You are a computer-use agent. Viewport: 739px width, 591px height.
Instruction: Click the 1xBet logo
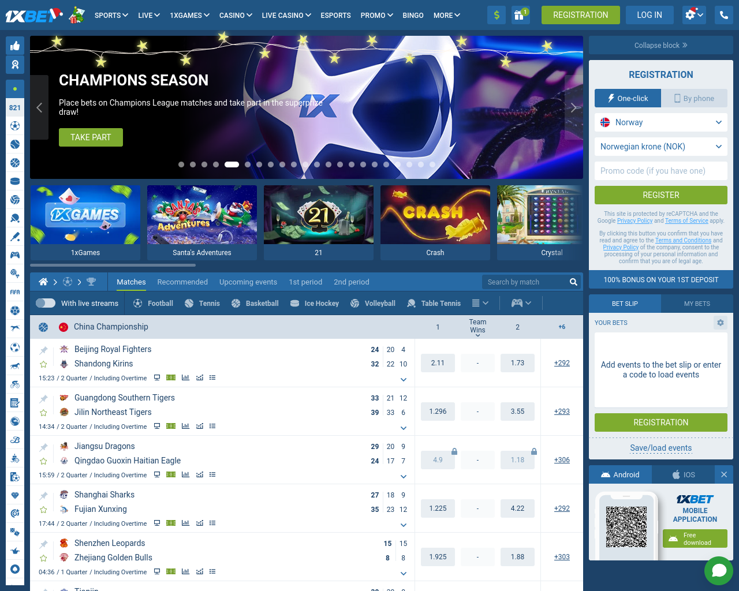(x=33, y=15)
